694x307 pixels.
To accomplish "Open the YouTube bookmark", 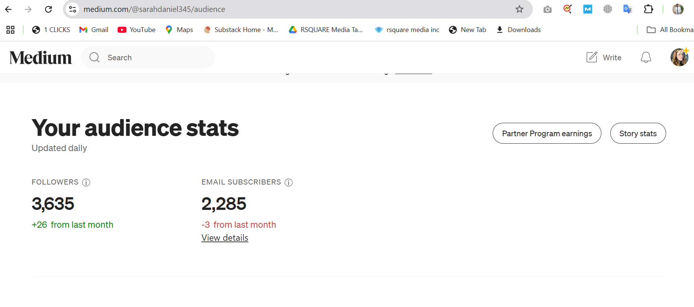I will pyautogui.click(x=137, y=30).
